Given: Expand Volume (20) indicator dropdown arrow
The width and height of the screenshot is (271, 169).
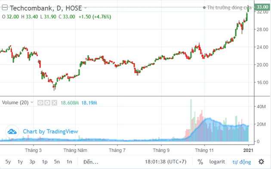Looking at the screenshot, I should coord(32,102).
